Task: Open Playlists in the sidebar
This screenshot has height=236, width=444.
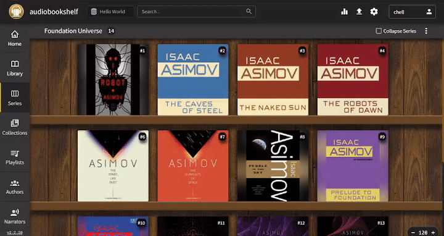Action: click(15, 157)
